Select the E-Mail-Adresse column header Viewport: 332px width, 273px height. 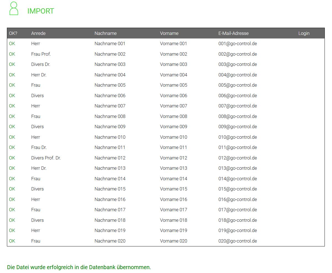point(233,33)
